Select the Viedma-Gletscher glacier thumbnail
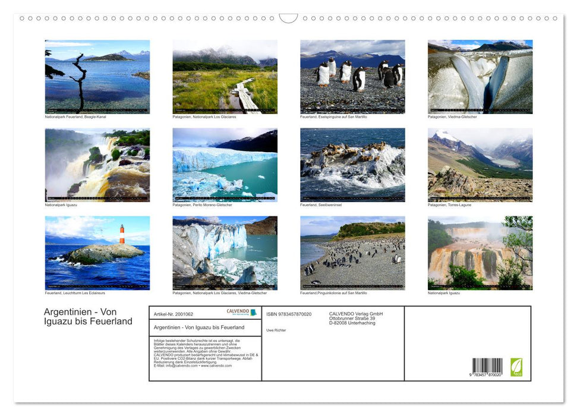This screenshot has width=577, height=416. [480, 76]
